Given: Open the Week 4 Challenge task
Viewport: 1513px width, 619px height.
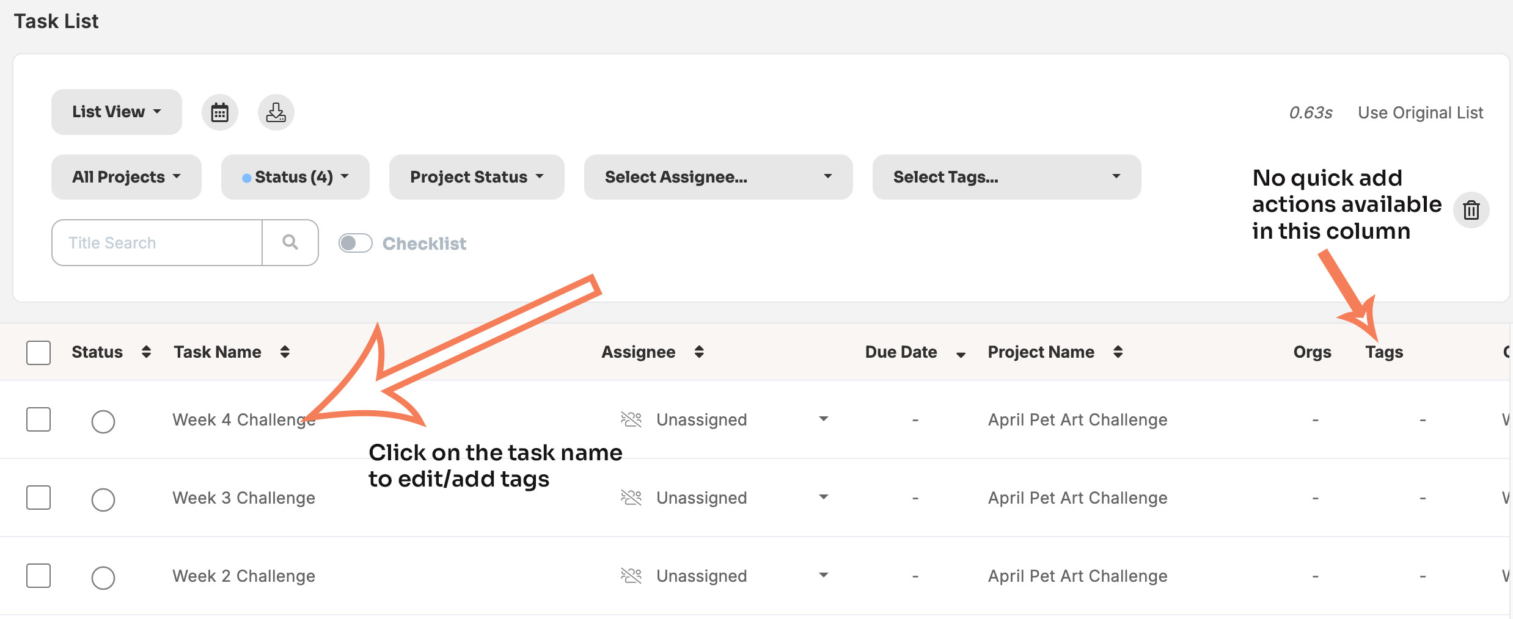Looking at the screenshot, I should pyautogui.click(x=244, y=420).
